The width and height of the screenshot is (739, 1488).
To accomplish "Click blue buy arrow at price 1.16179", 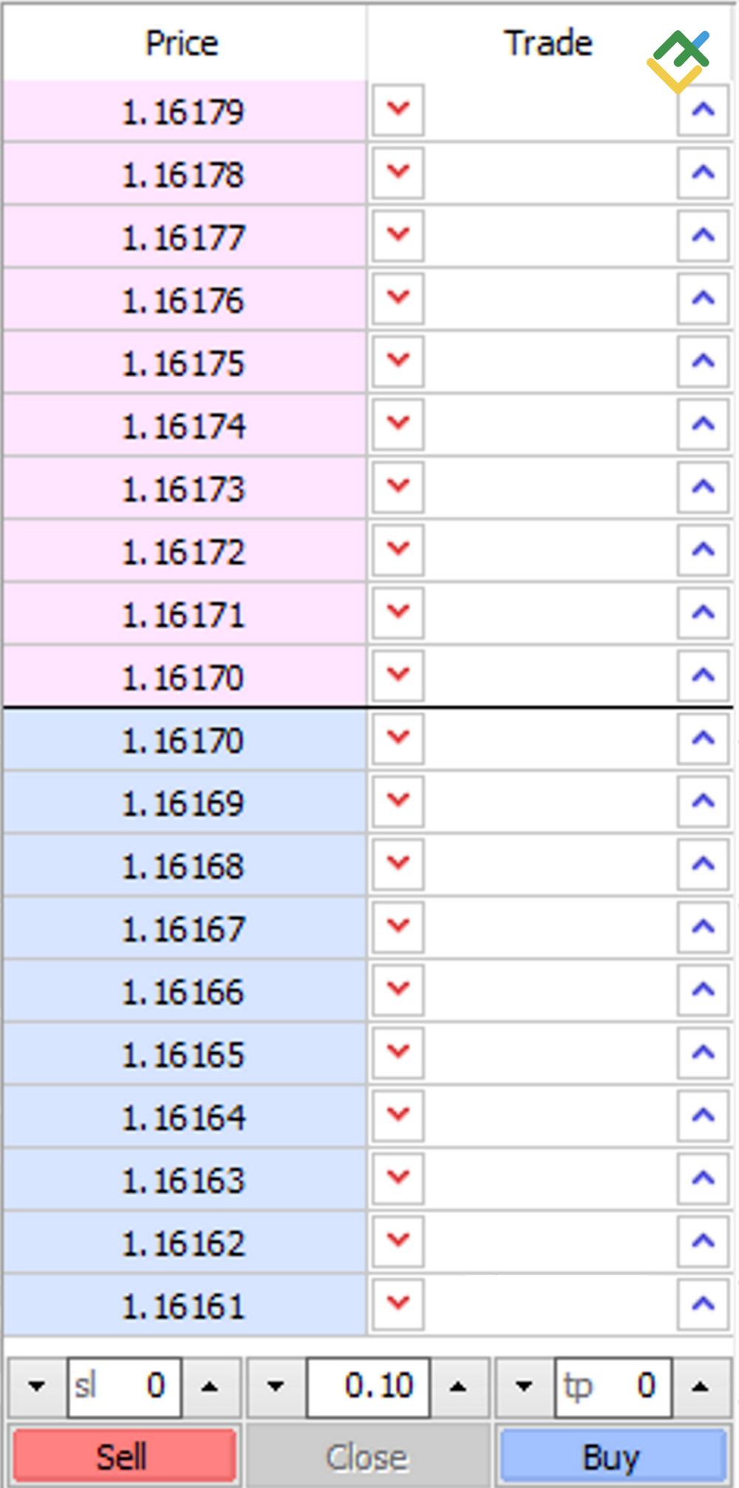I will [x=703, y=110].
